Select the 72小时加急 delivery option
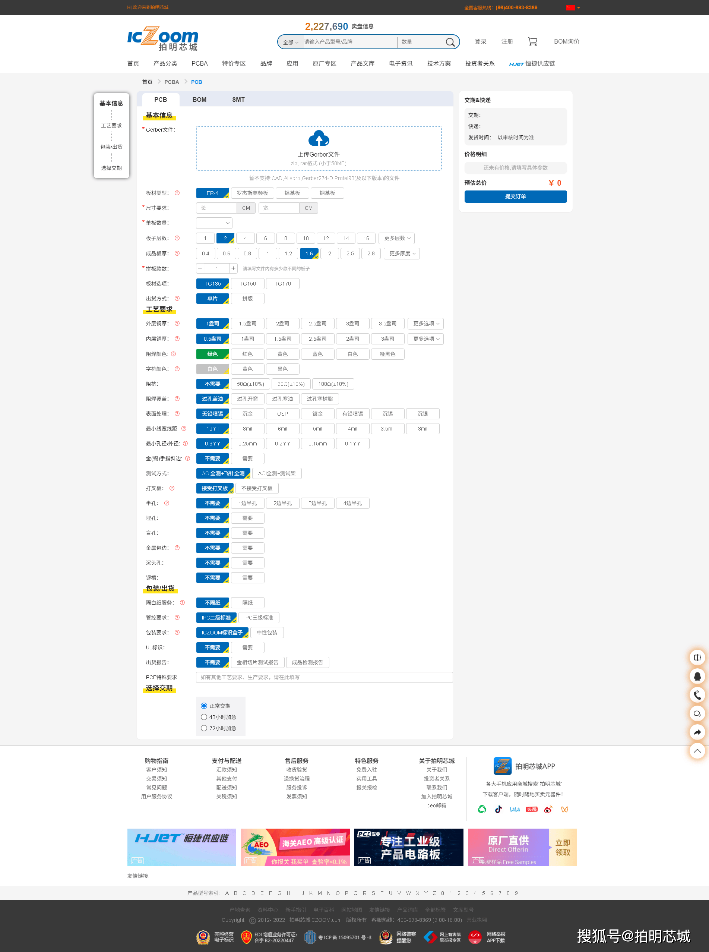The width and height of the screenshot is (709, 952). pos(204,728)
